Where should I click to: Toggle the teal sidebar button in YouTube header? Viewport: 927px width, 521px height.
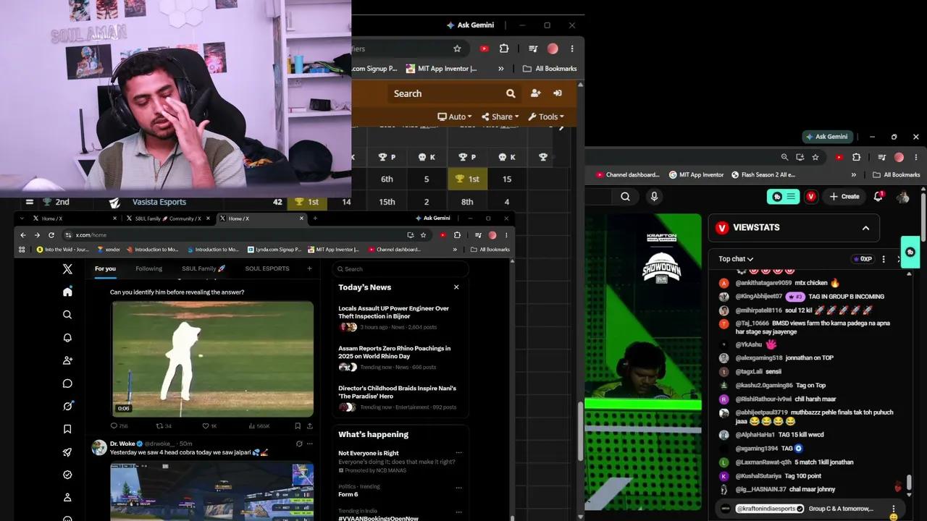tap(783, 196)
